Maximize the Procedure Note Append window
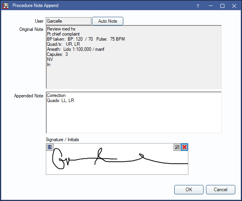 pos(222,6)
